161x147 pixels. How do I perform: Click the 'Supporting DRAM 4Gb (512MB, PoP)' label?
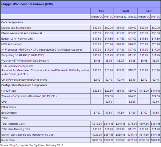[x=23, y=55]
